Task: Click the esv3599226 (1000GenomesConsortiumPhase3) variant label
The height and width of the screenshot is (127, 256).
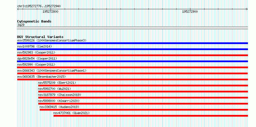Action: pyautogui.click(x=52, y=40)
